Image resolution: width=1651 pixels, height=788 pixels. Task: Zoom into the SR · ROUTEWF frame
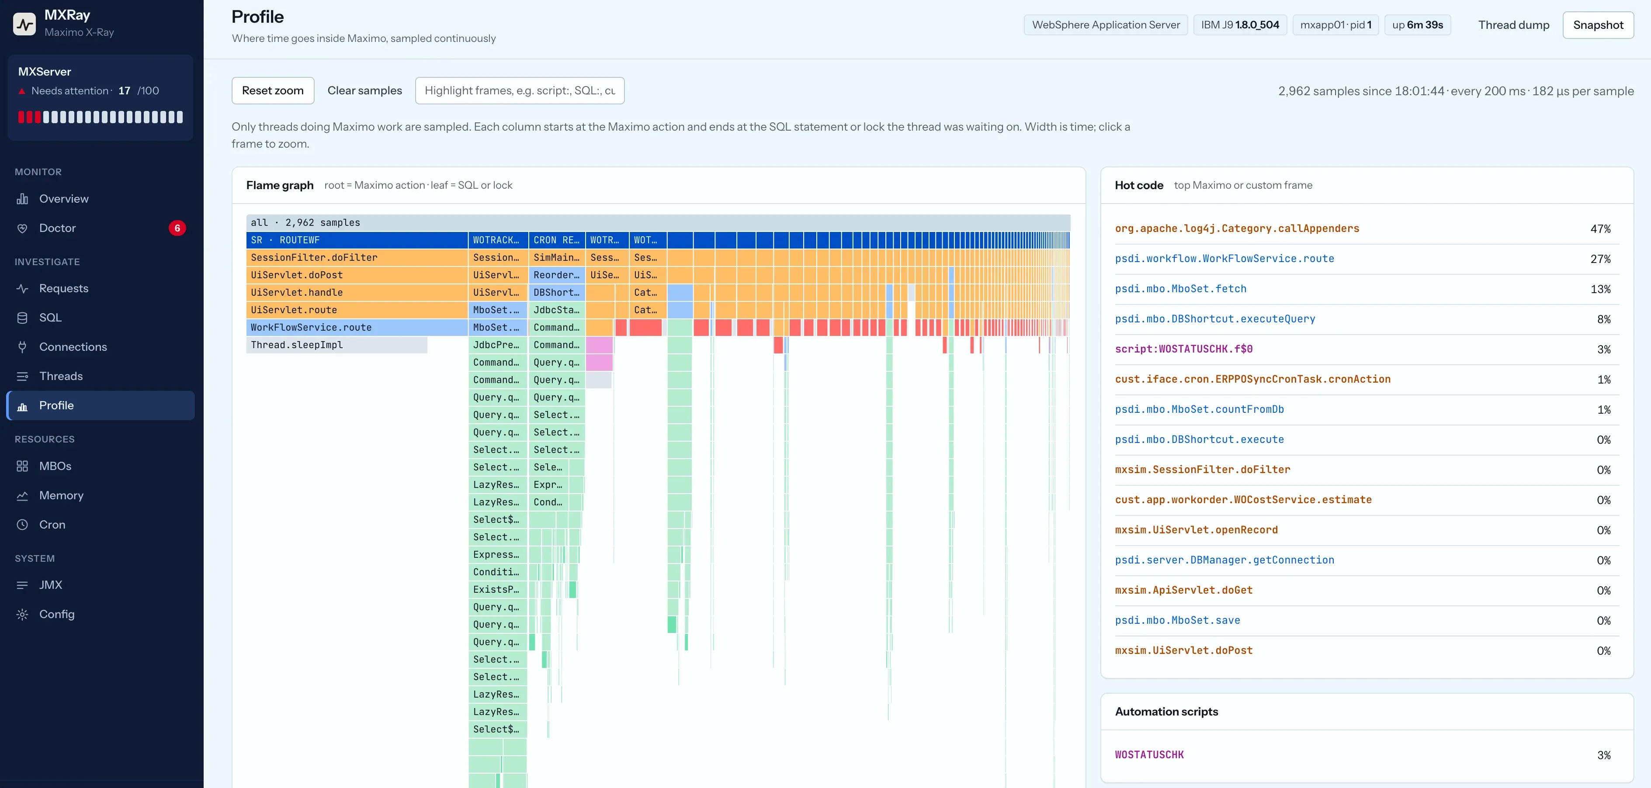point(357,240)
